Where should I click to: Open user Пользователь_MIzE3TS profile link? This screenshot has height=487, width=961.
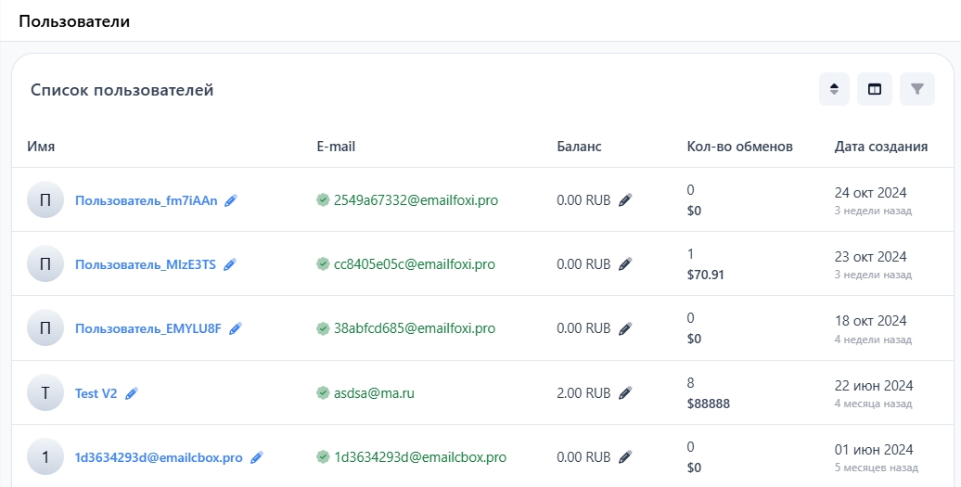(x=145, y=264)
